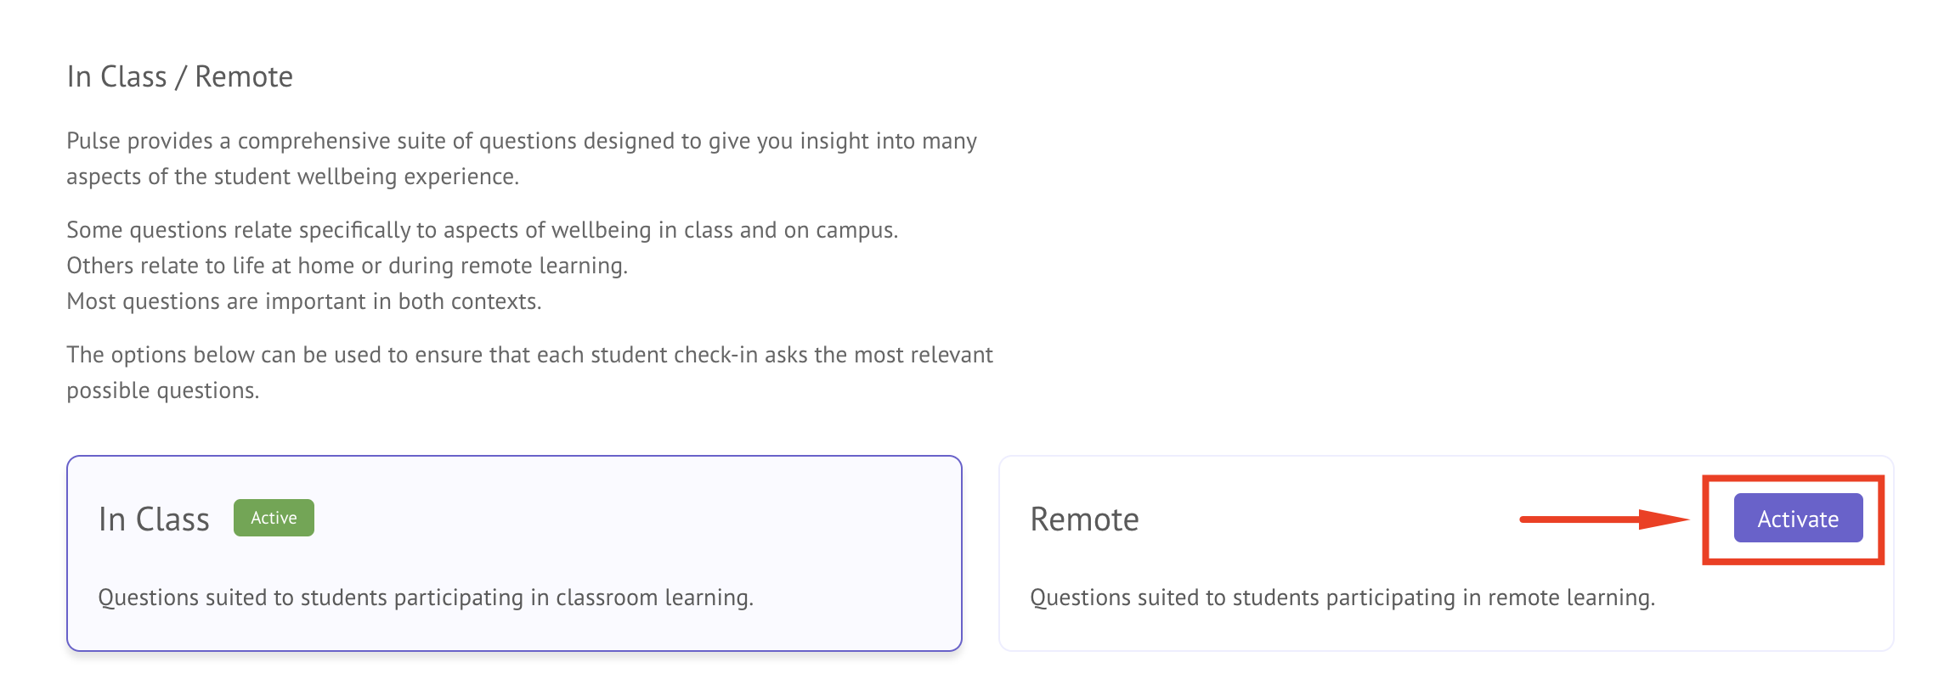Click the In Class card title
Image resolution: width=1944 pixels, height=696 pixels.
point(154,517)
